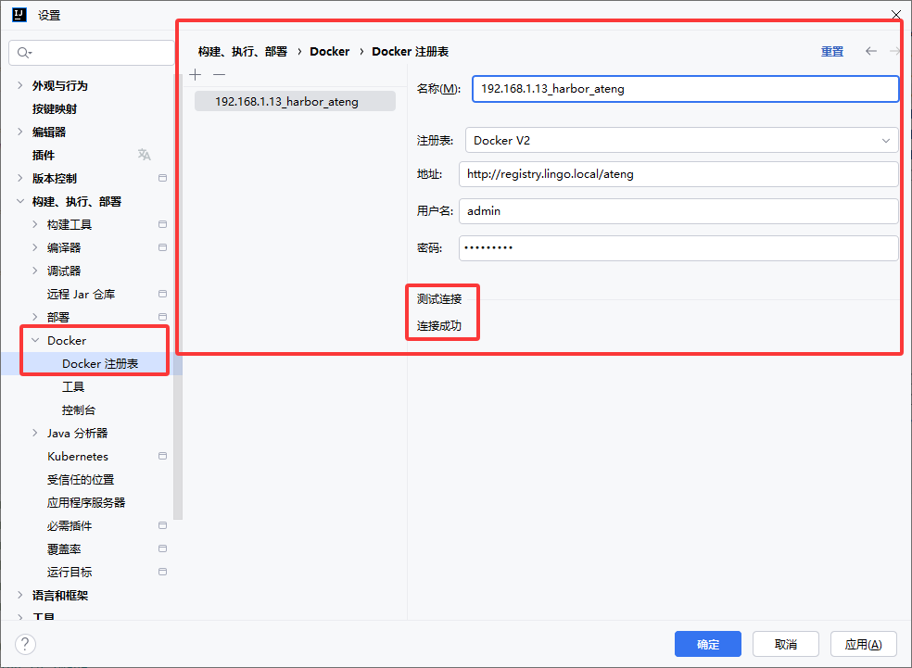Click the 重置 link
912x668 pixels.
tap(831, 52)
